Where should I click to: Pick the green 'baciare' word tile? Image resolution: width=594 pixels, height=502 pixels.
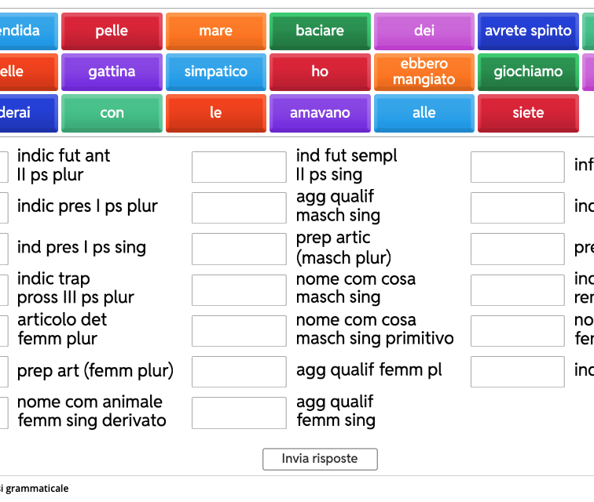pyautogui.click(x=320, y=31)
